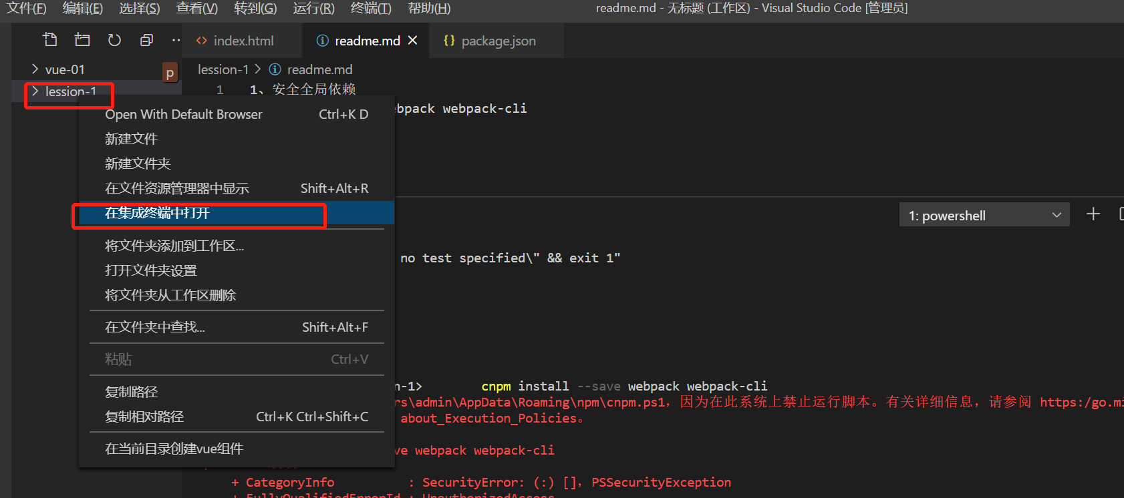Click the brown P icon beside vue-01
This screenshot has height=498, width=1124.
point(170,73)
